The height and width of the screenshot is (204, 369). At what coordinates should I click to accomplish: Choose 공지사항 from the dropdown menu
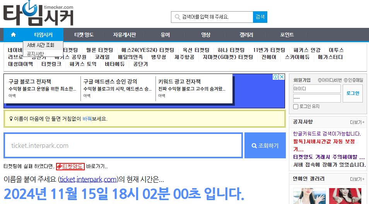[43, 53]
